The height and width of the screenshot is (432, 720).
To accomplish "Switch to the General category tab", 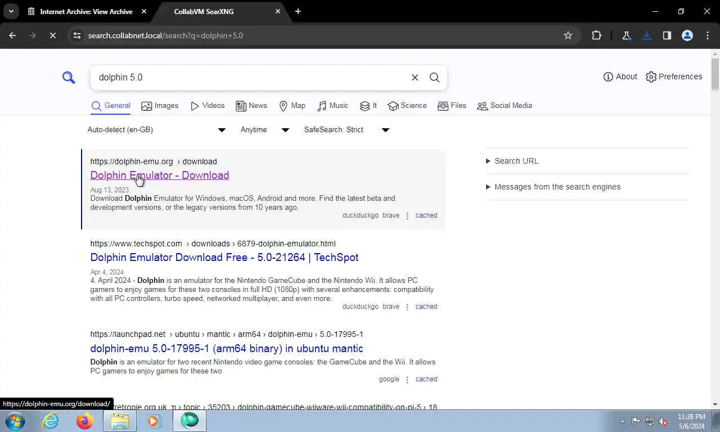I will tap(111, 106).
